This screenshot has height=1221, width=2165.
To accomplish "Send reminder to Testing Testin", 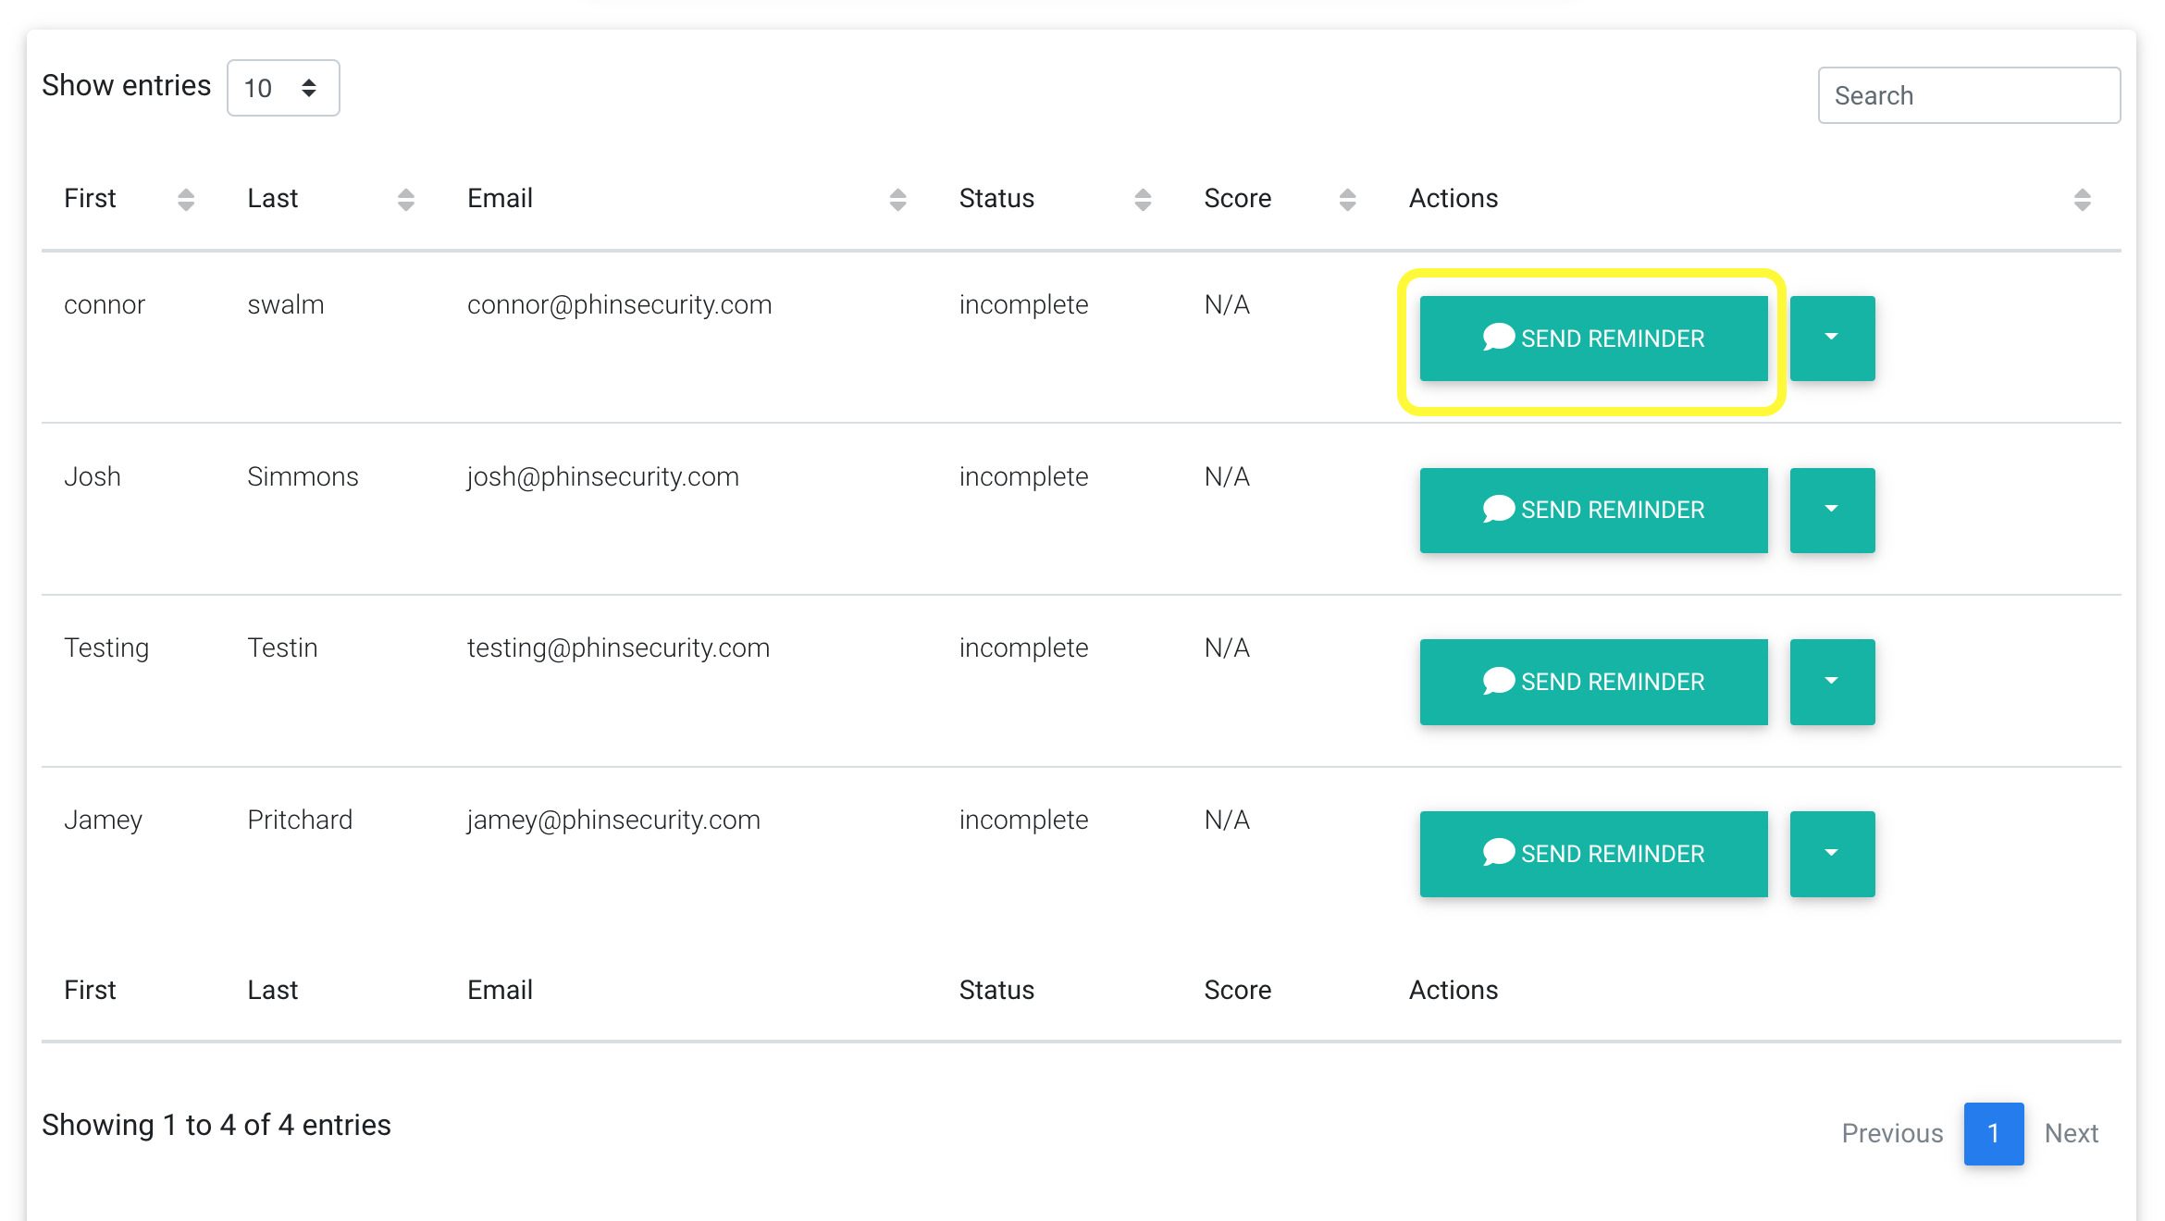I will click(1593, 682).
